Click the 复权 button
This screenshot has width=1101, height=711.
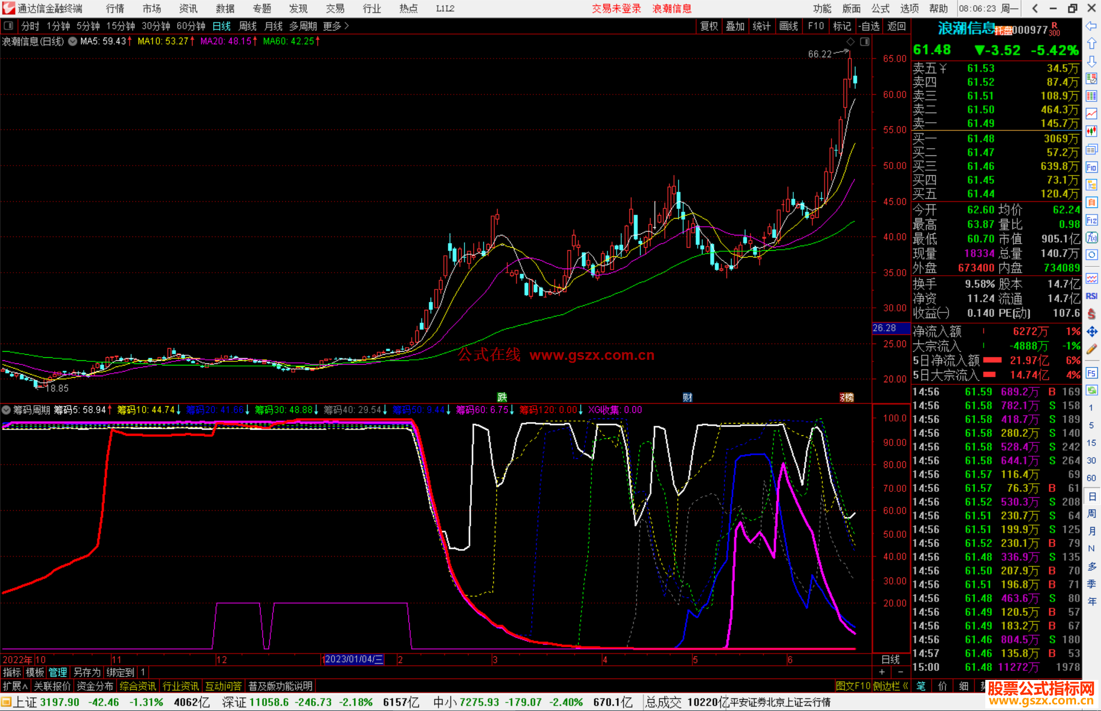709,26
